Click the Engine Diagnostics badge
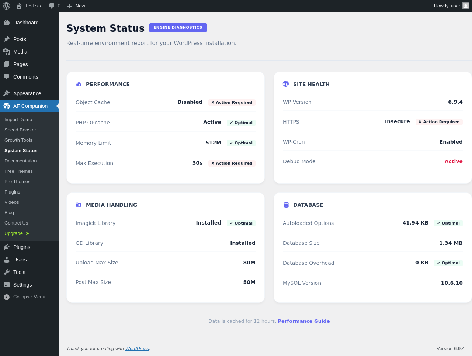Viewport: 472px width, 356px height. pyautogui.click(x=178, y=28)
